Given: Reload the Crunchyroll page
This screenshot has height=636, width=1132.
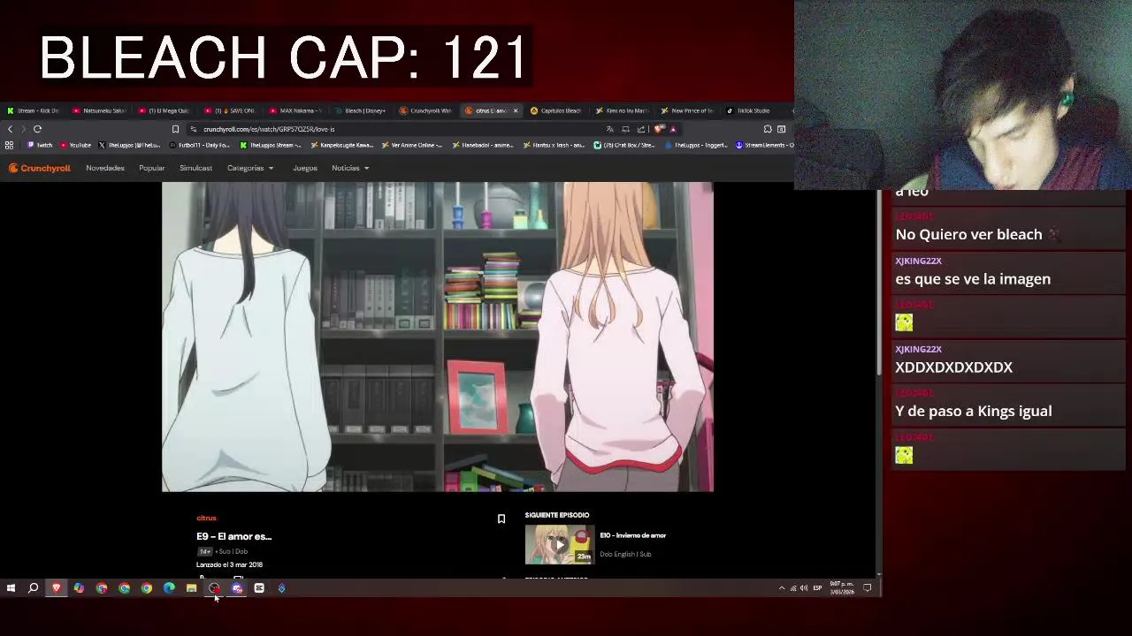Looking at the screenshot, I should point(37,129).
